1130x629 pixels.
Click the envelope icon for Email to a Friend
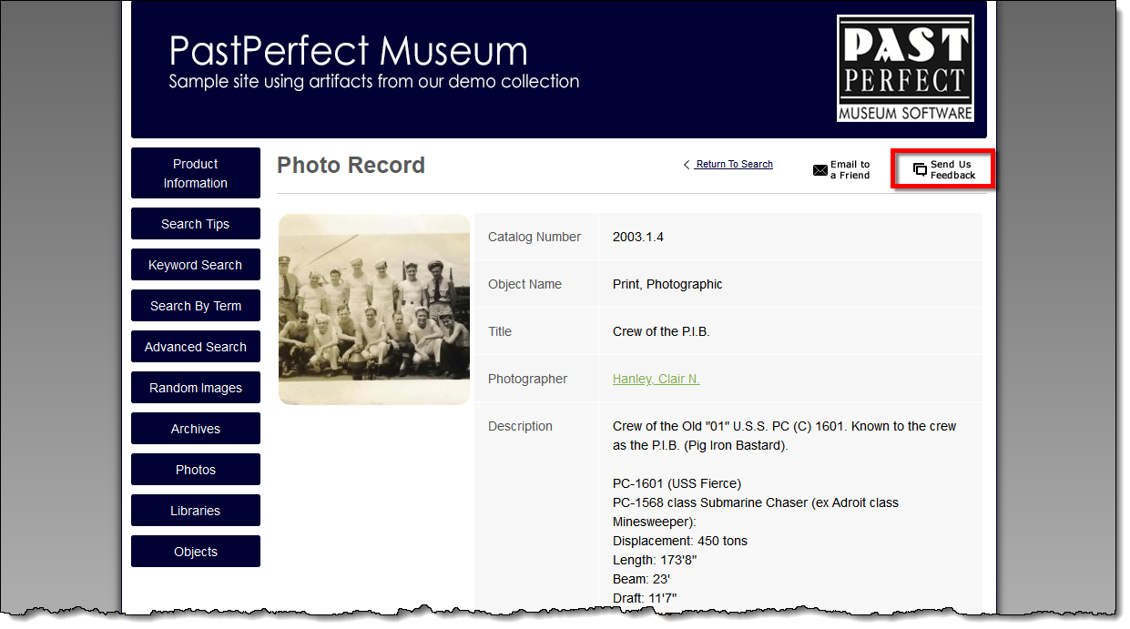pos(820,170)
